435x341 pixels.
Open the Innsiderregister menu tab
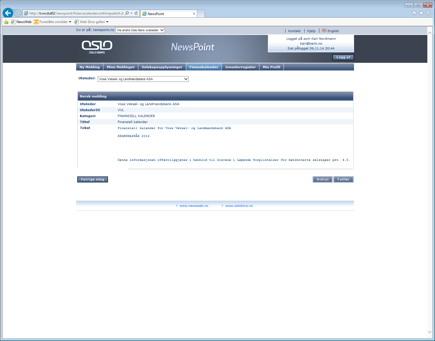pos(240,67)
